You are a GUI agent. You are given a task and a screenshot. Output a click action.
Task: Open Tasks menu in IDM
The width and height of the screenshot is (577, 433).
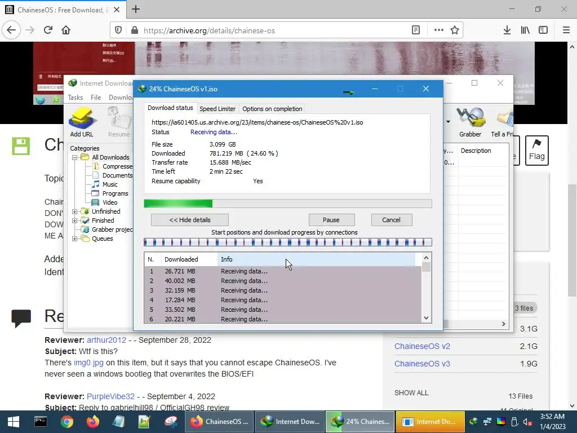(75, 97)
